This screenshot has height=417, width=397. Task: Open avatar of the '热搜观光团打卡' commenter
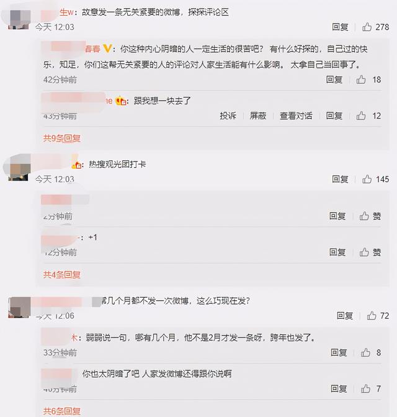[x=19, y=170]
